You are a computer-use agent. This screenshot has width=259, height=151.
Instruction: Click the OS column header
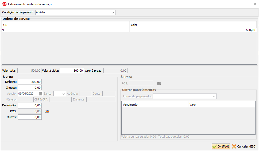65,25
